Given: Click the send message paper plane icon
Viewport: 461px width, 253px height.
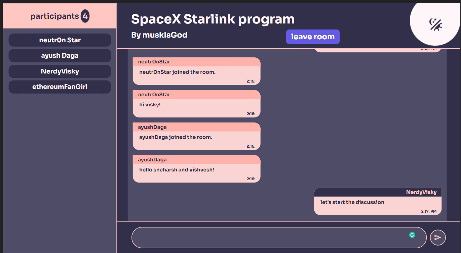Looking at the screenshot, I should click(438, 238).
